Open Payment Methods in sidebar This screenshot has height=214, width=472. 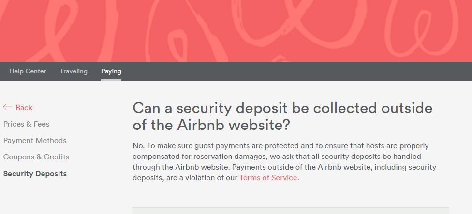35,141
